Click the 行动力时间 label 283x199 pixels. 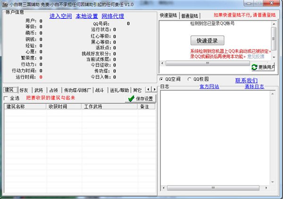pyautogui.click(x=24, y=71)
